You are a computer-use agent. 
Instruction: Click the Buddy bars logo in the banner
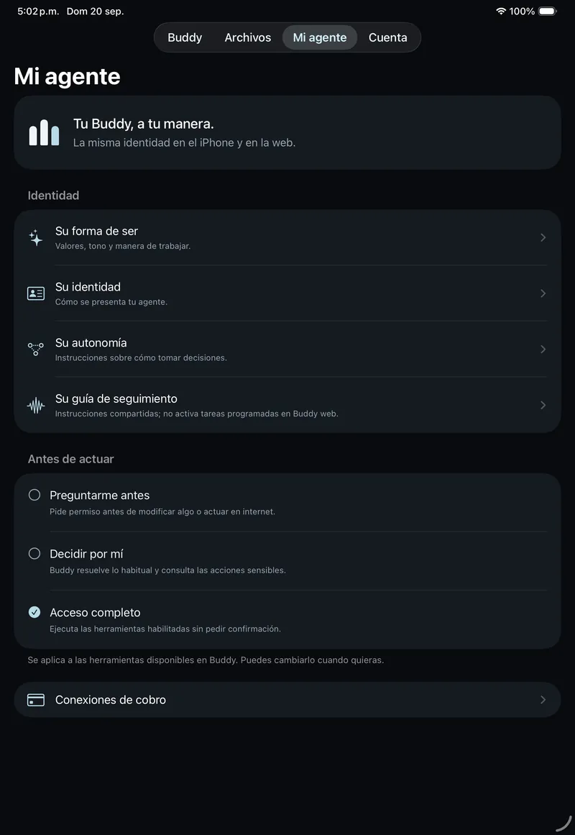tap(44, 132)
